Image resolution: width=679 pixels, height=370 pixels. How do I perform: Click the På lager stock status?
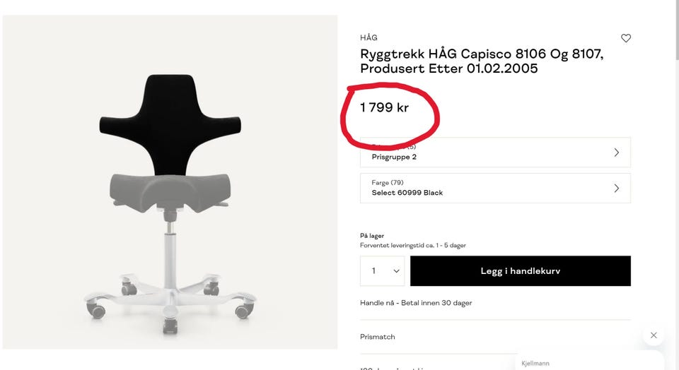pyautogui.click(x=372, y=236)
